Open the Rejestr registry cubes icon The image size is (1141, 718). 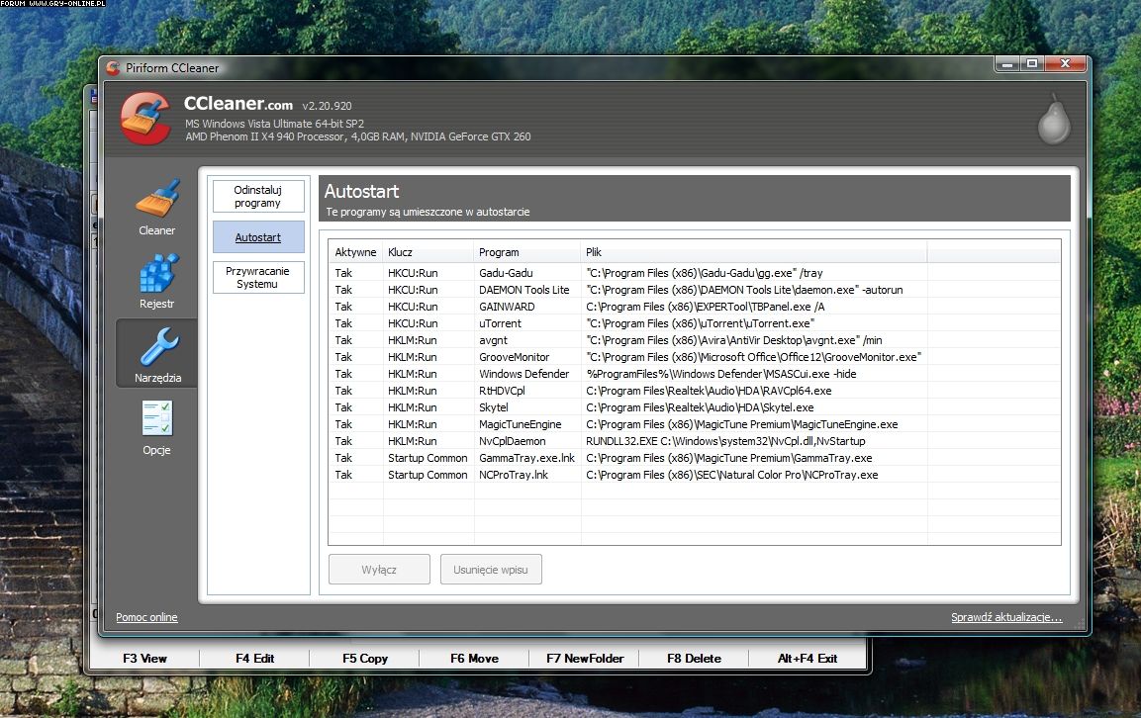pos(158,273)
